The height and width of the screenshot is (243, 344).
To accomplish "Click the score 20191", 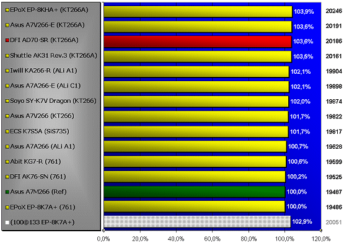I will pyautogui.click(x=334, y=26).
